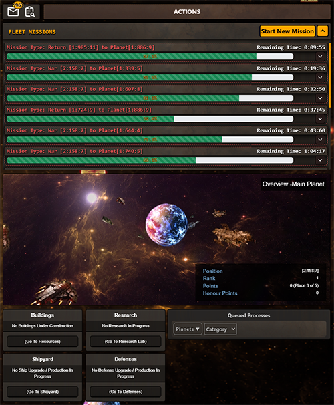Collapse the Fleet Missions panel arrow

click(323, 31)
